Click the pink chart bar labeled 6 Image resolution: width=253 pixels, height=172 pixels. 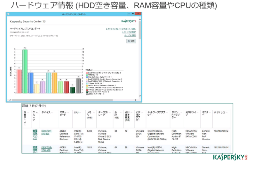(x=19, y=81)
